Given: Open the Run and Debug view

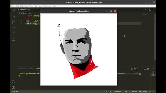Looking at the screenshot, I should coord(13,28).
